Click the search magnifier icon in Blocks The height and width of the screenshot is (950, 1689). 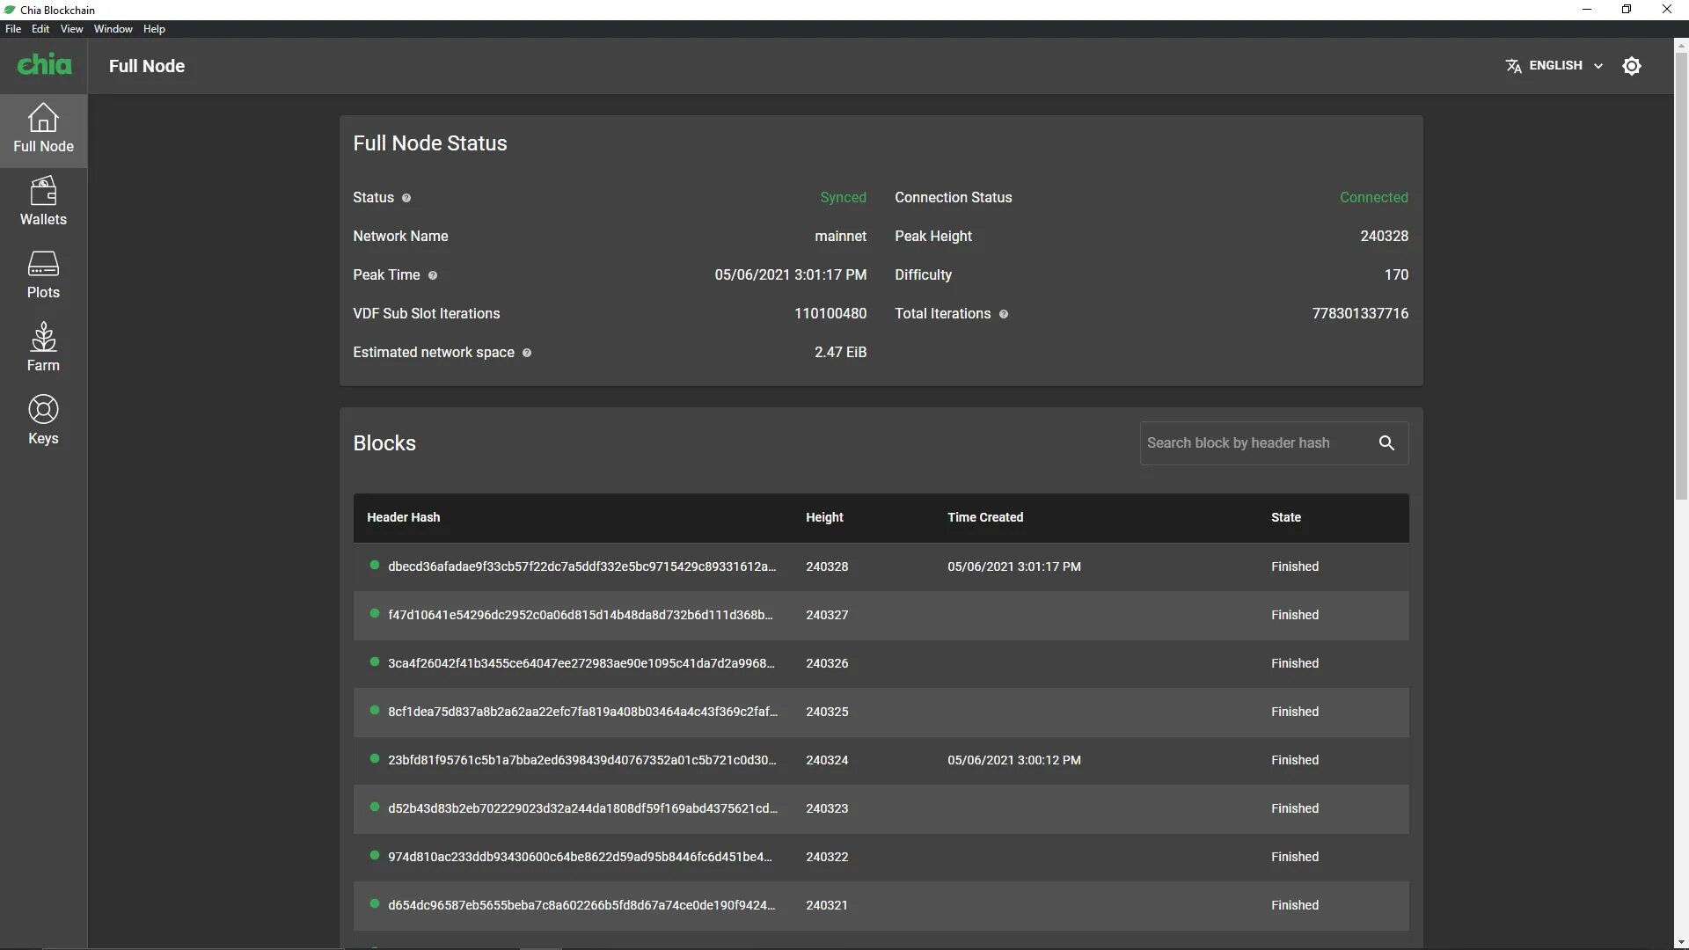tap(1386, 443)
